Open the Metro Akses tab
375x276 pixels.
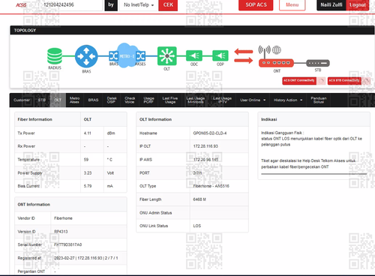tap(74, 100)
